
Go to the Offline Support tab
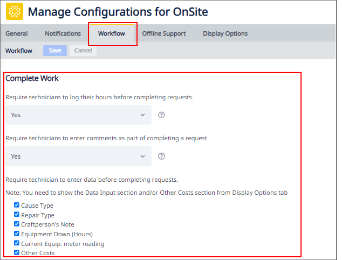point(163,33)
